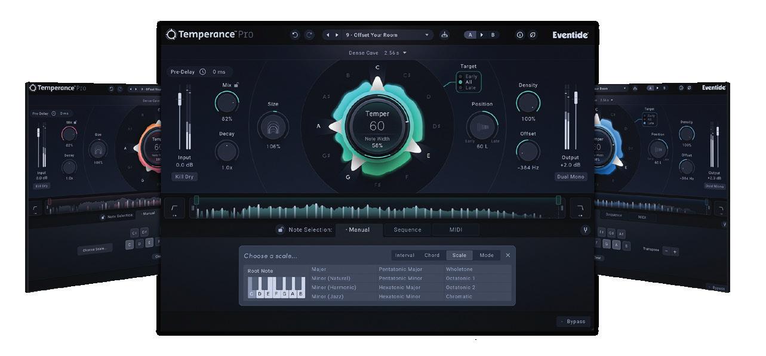
Task: Click the Position knob in center window
Action: pos(482,126)
